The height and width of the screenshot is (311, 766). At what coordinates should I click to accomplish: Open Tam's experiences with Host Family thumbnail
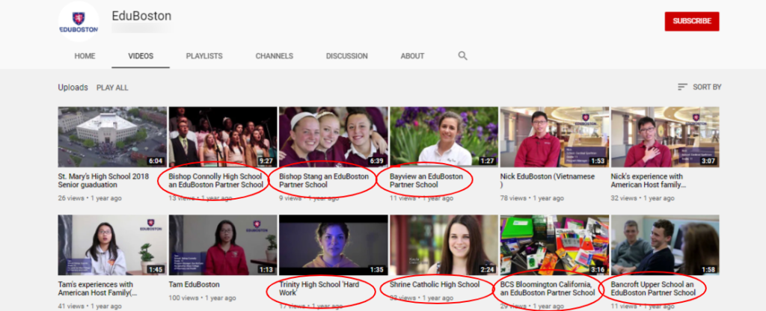[x=112, y=245]
